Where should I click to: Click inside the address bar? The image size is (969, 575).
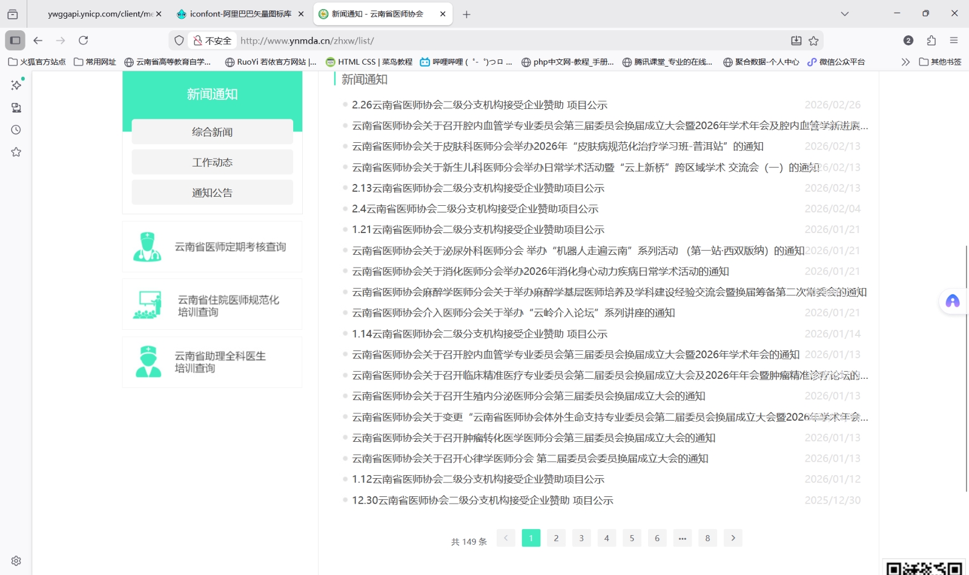(424, 41)
